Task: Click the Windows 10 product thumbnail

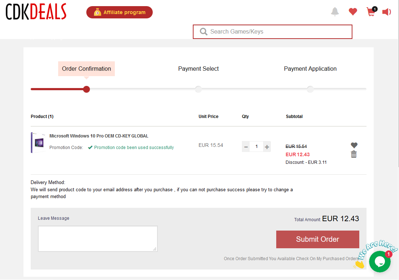Action: [x=38, y=143]
